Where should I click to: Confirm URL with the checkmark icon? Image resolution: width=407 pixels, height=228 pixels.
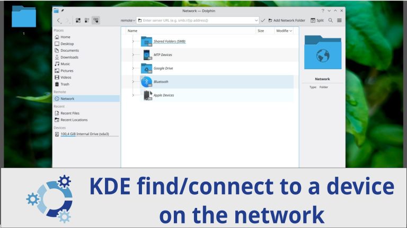(263, 21)
